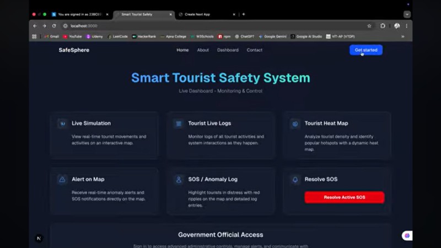Open the Next.js dev tools badge
The height and width of the screenshot is (248, 441).
(39, 238)
